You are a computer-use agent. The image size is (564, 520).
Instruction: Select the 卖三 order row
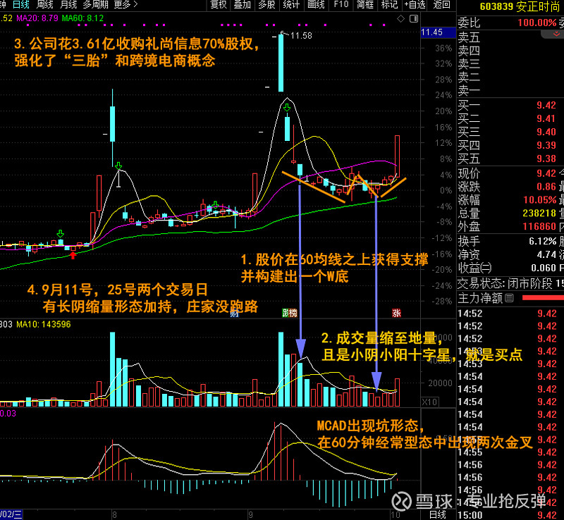click(x=510, y=63)
